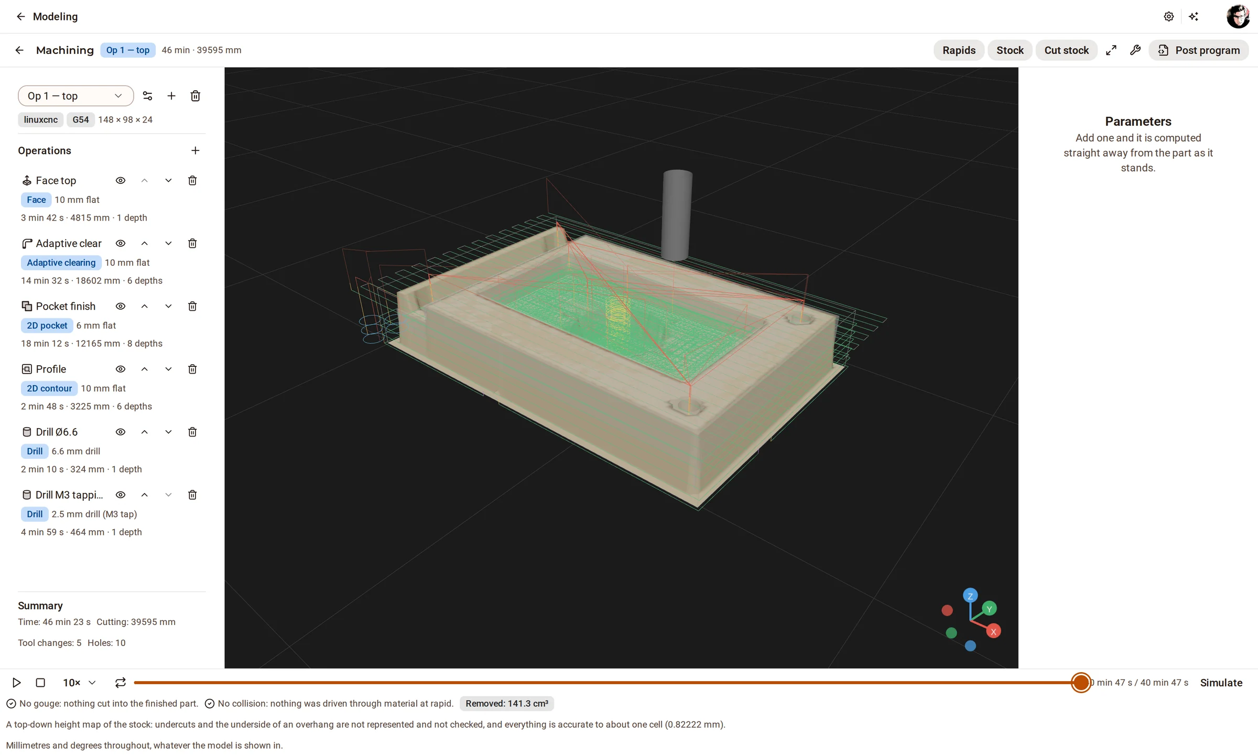Open the 10× playback speed dropdown
Screen dimensions: 1258x756
tap(79, 683)
